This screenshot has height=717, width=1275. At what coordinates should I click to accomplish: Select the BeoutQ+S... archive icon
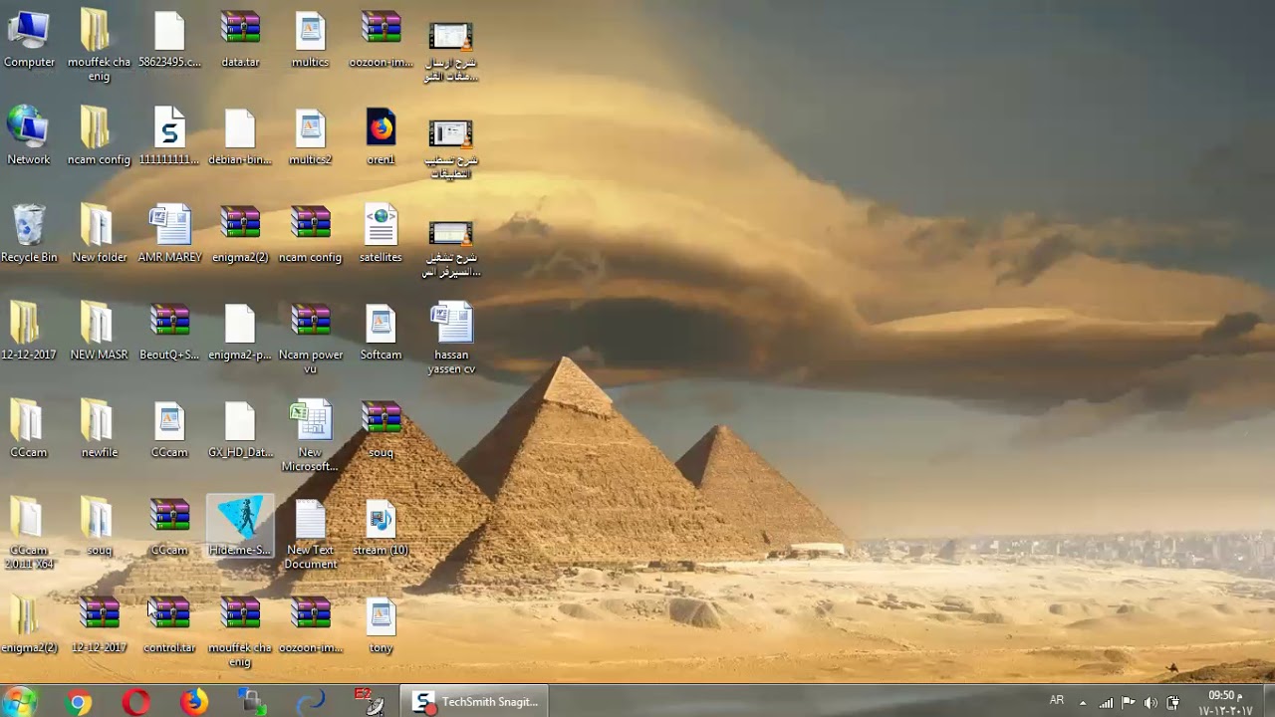coord(169,333)
